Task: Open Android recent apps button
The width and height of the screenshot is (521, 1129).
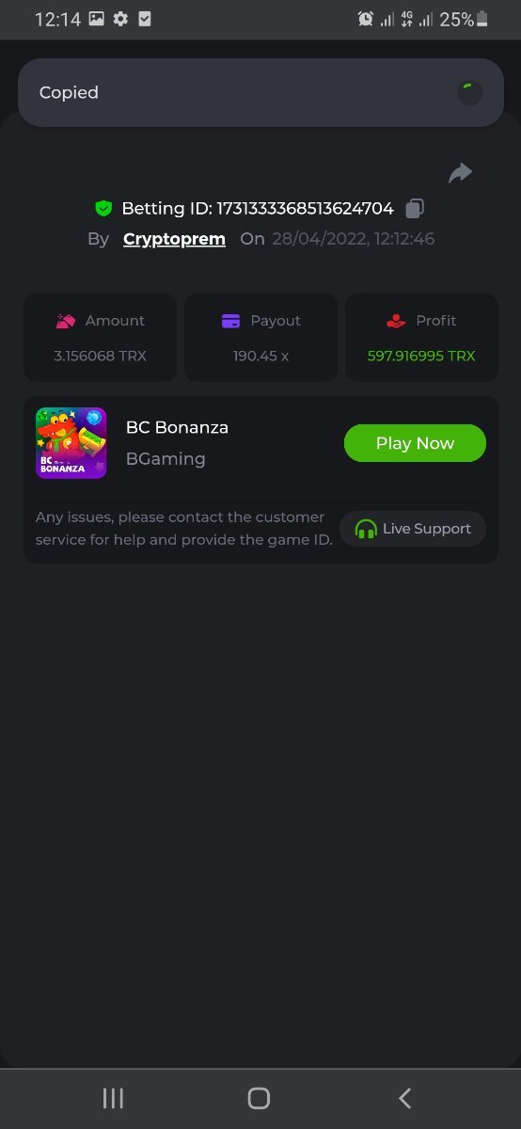Action: (113, 1098)
